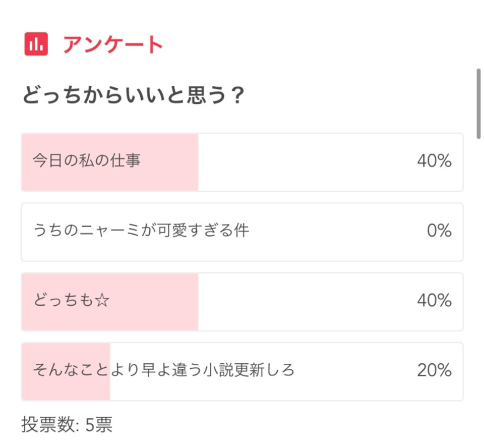Click the pink progress bar of 今日の私の仕事

pos(110,162)
